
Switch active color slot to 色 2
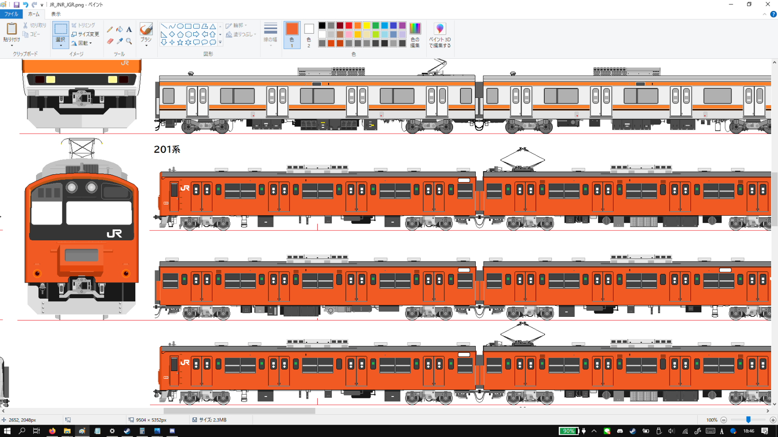309,35
